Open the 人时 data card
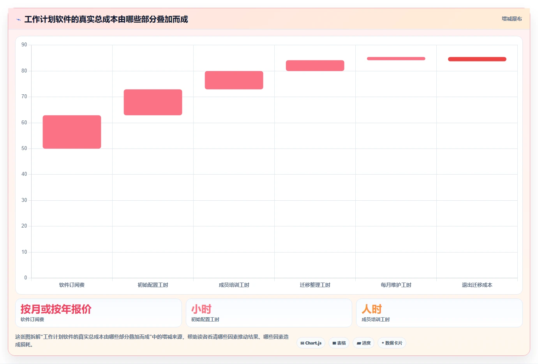The height and width of the screenshot is (364, 538). pyautogui.click(x=439, y=313)
